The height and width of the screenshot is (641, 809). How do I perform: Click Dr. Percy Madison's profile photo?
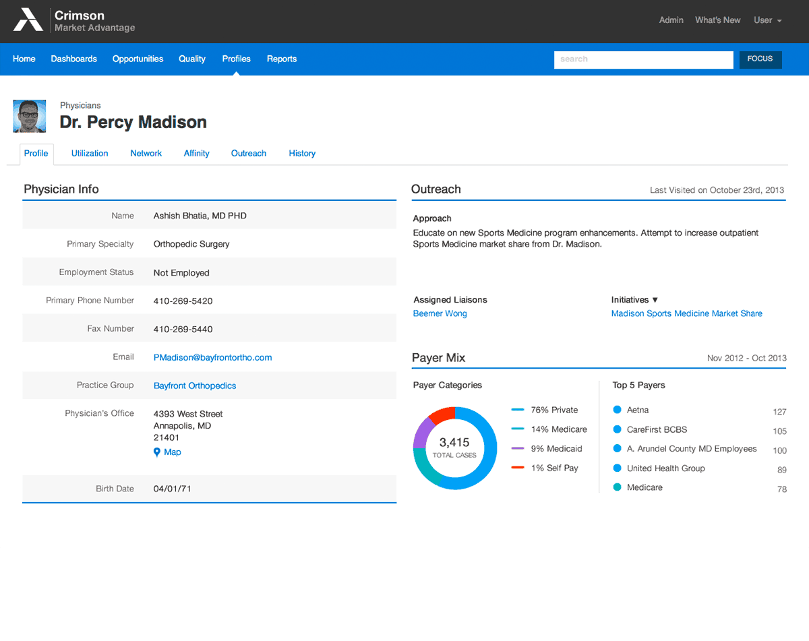point(30,116)
